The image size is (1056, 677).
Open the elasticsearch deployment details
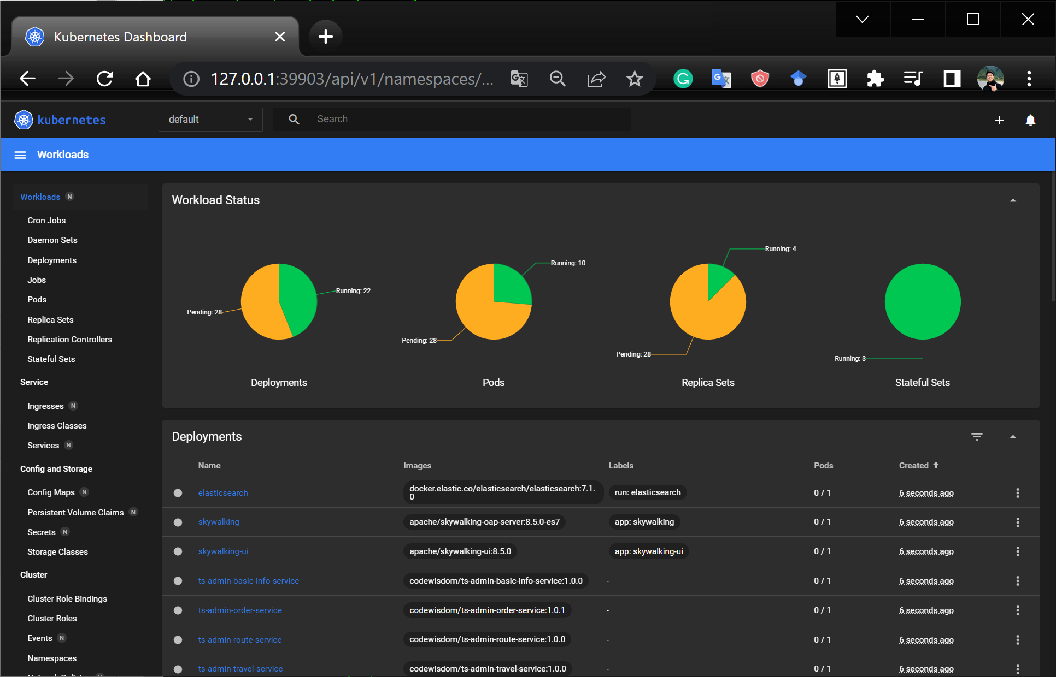[x=223, y=492]
